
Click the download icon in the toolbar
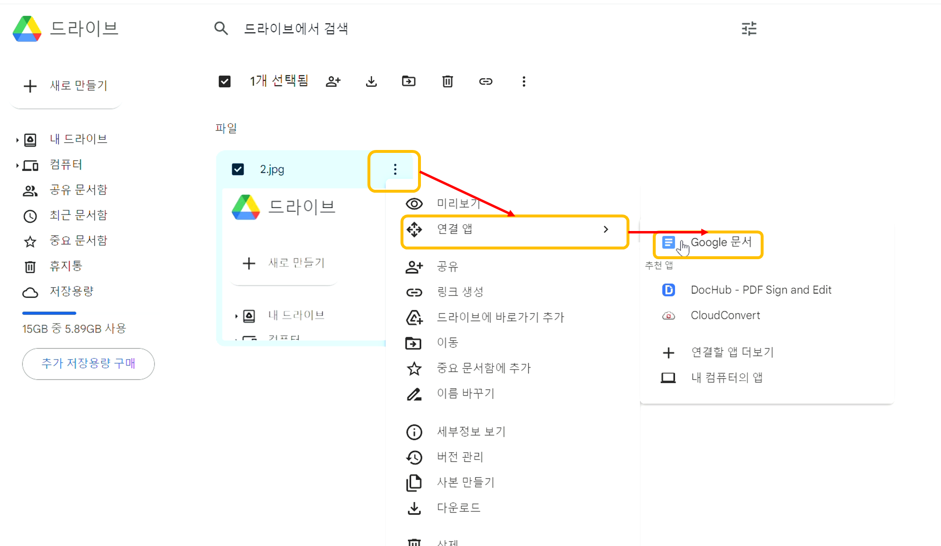371,81
